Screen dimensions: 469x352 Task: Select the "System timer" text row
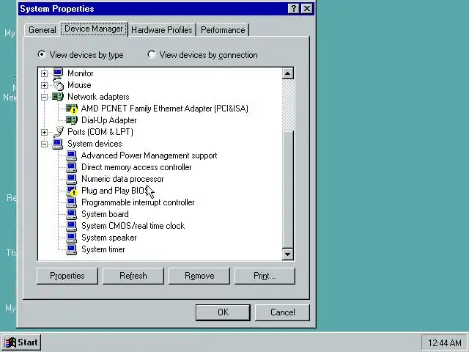pos(103,249)
